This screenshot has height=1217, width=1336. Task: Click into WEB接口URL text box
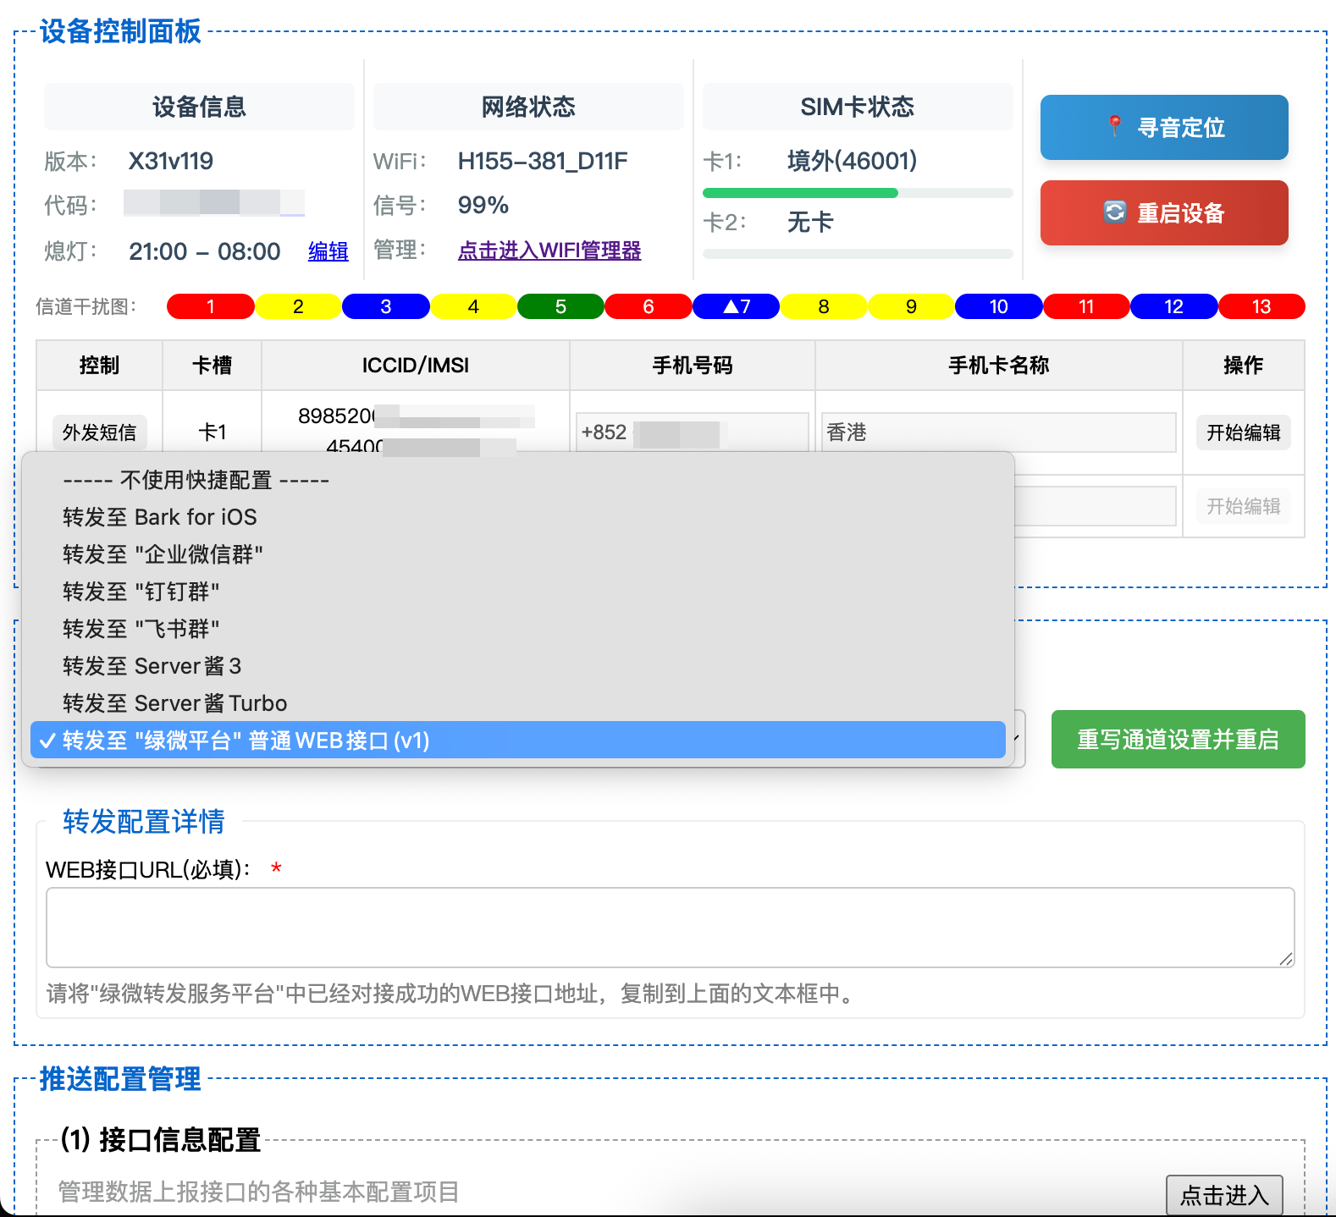click(669, 927)
